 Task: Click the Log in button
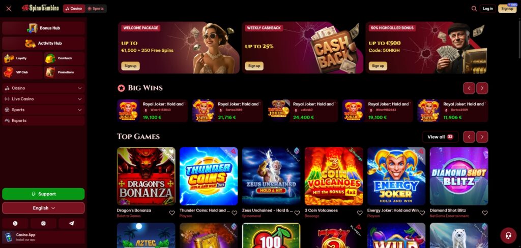coord(488,9)
